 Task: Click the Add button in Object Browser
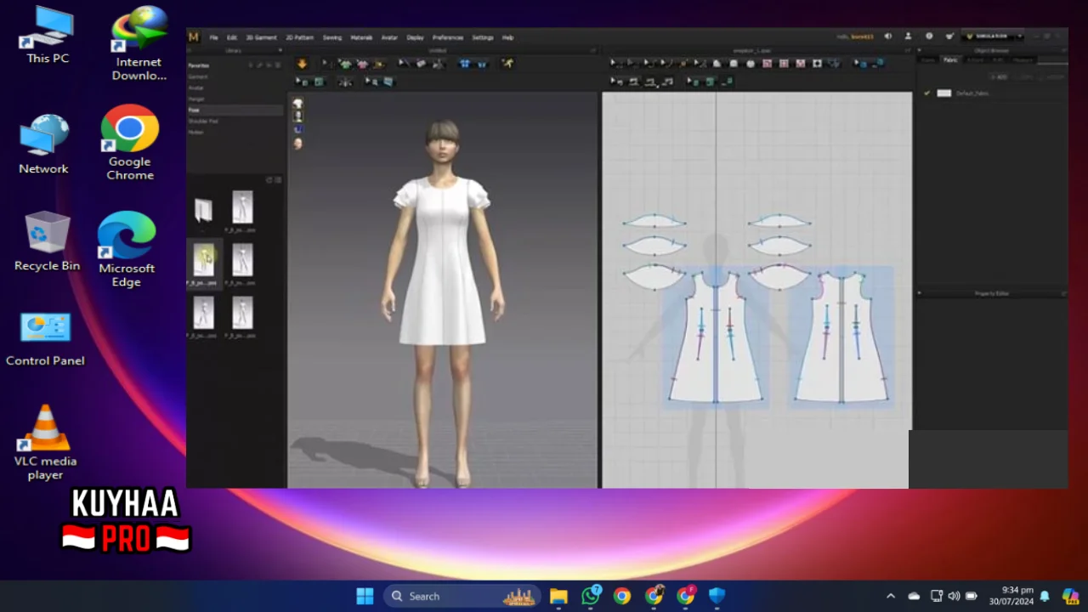pos(999,76)
